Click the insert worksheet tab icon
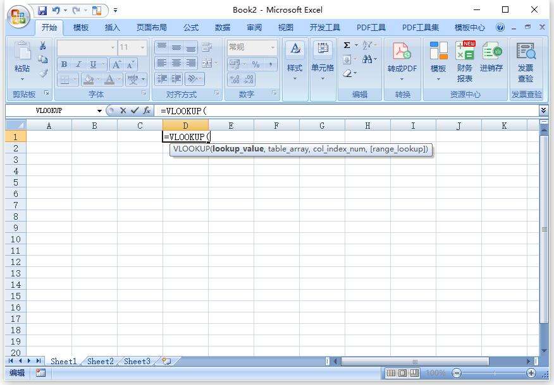Viewport: 554px width, 385px height. [166, 361]
